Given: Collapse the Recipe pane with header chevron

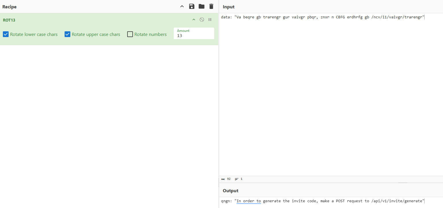Looking at the screenshot, I should [182, 6].
